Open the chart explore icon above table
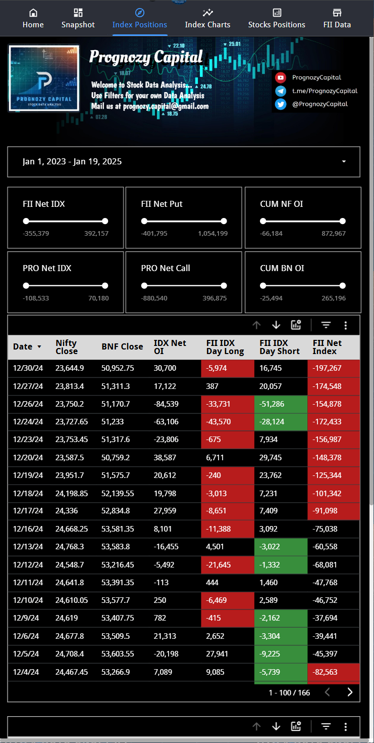The image size is (374, 743). click(296, 325)
